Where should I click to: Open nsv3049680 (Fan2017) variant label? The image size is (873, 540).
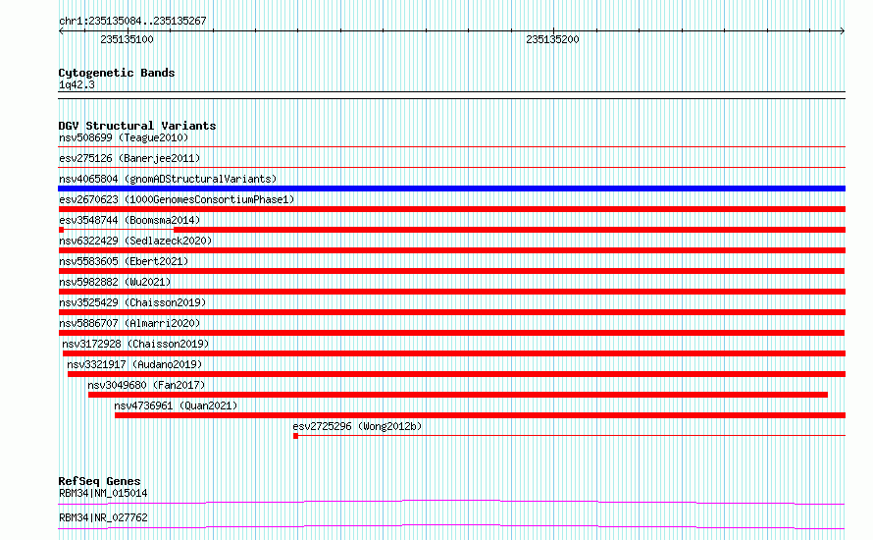click(x=146, y=385)
